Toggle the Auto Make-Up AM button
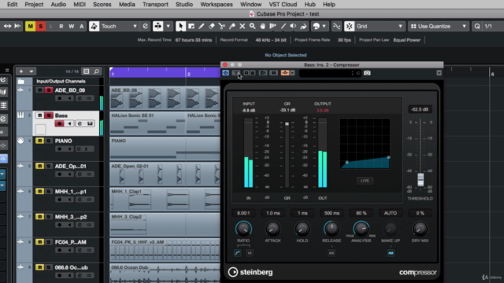The image size is (504, 283). 391,253
